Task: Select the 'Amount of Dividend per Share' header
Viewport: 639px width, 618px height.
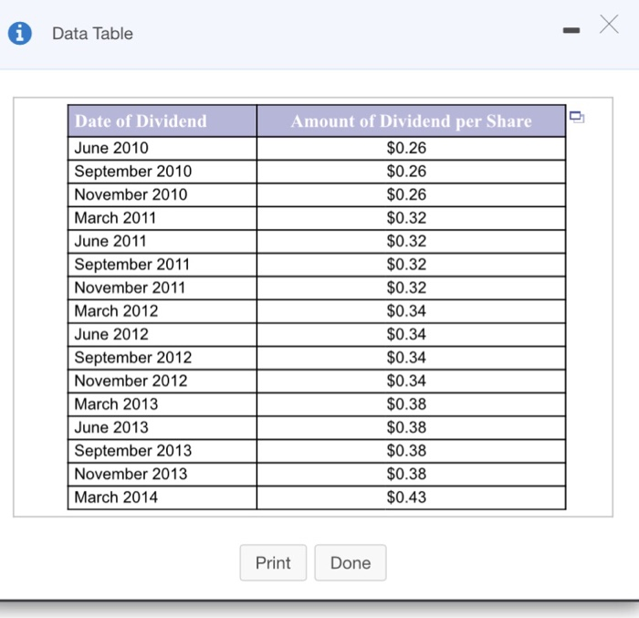Action: click(x=411, y=121)
